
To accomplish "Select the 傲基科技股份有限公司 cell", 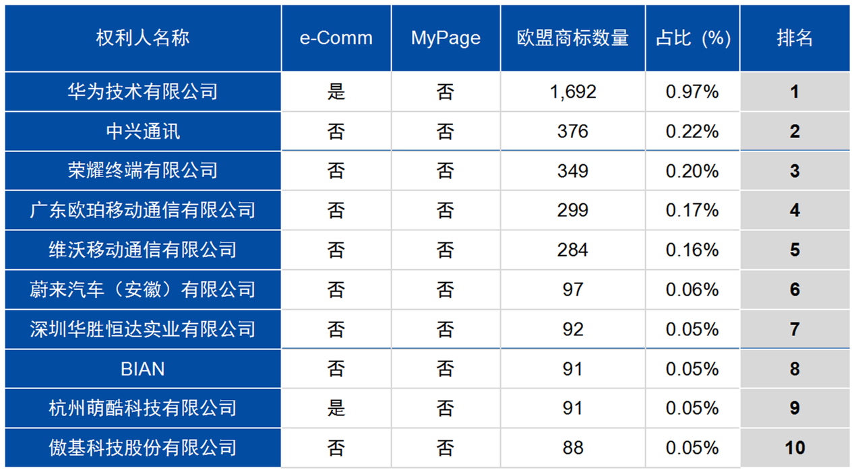I will pyautogui.click(x=143, y=448).
